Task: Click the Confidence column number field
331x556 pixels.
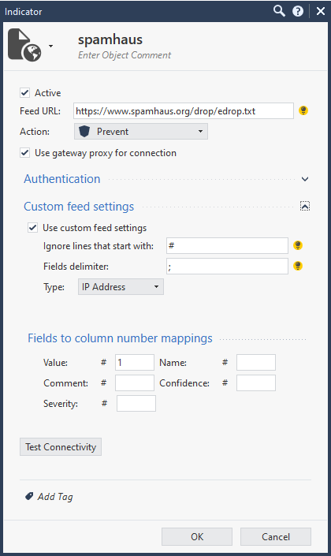Action: (x=256, y=383)
